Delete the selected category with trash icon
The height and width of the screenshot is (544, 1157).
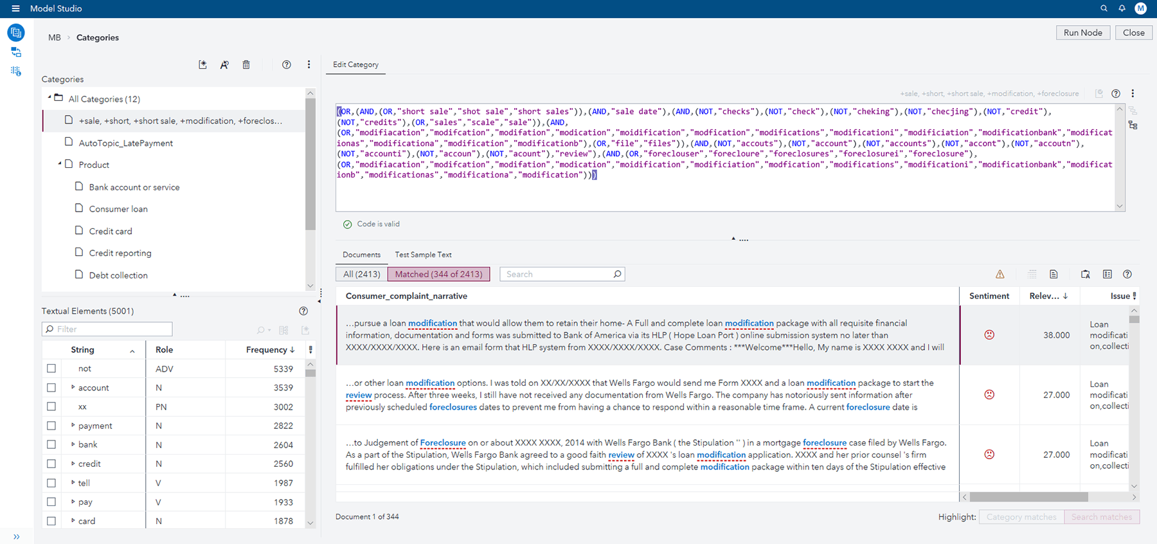pos(246,65)
